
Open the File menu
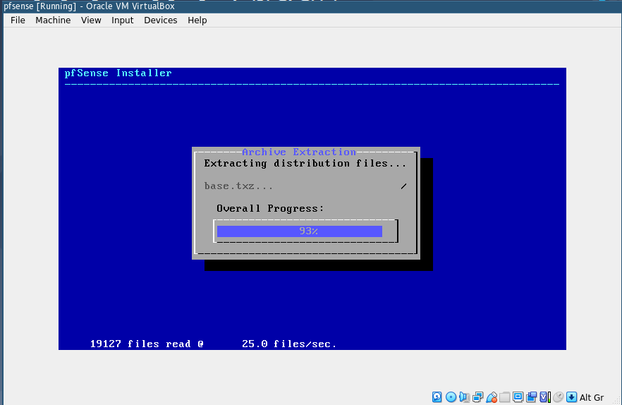tap(18, 20)
